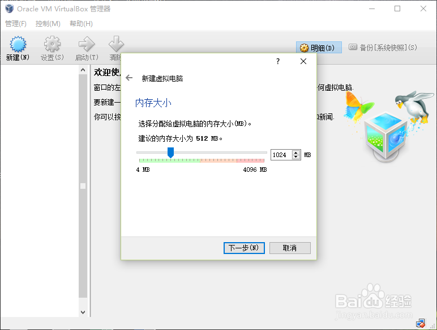Viewport: 437px width, 330px height.
Task: Click the 下一步(N) button
Action: (x=244, y=248)
